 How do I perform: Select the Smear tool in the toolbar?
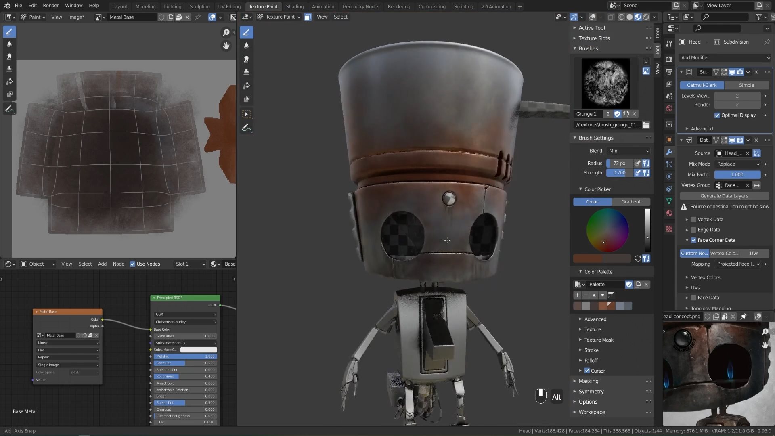10,57
